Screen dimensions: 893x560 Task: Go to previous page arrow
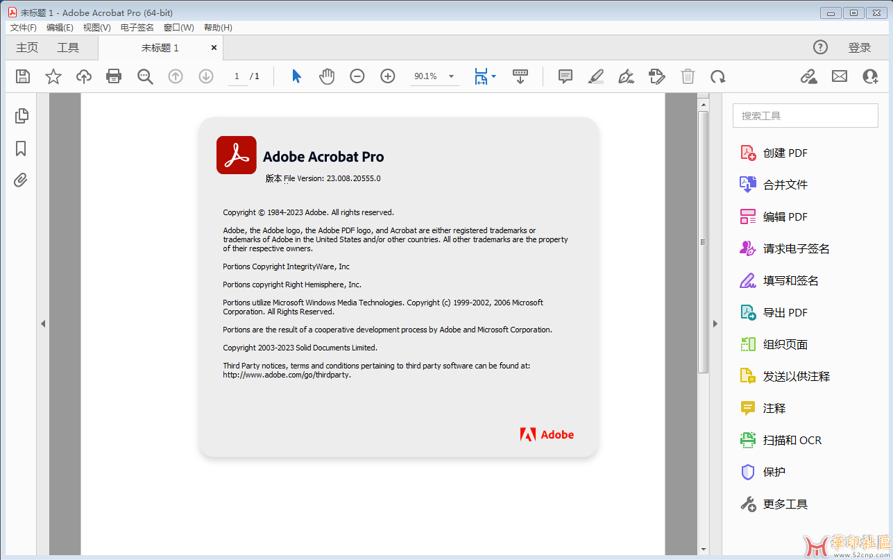tap(176, 76)
